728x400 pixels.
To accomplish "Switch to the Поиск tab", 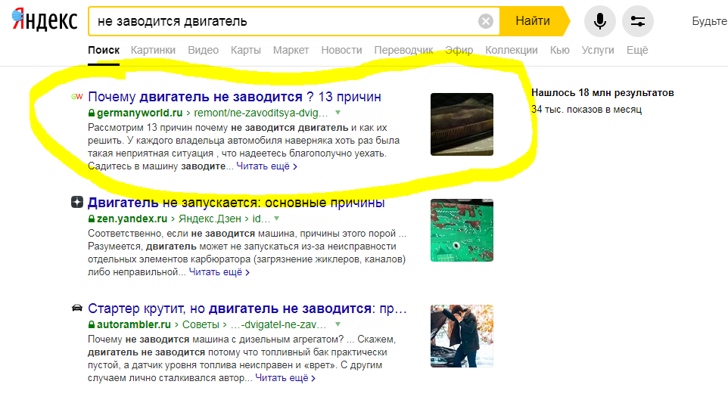I will (x=104, y=50).
